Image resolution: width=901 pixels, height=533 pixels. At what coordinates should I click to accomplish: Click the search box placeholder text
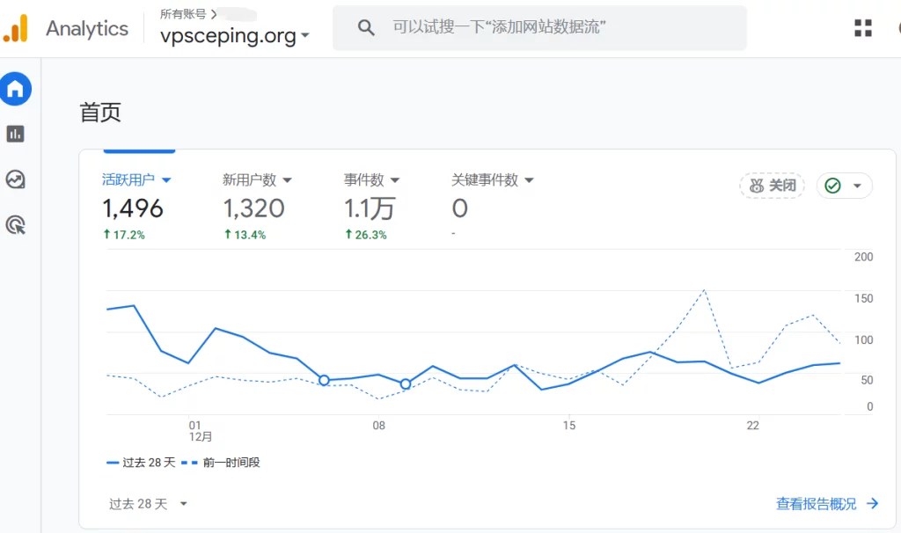(x=500, y=27)
